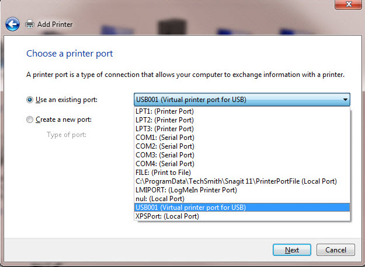Select COM1: (Serial Port) option
The width and height of the screenshot is (365, 267).
click(242, 138)
